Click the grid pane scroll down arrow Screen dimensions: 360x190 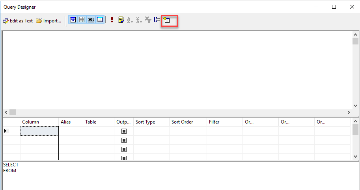tap(355, 157)
